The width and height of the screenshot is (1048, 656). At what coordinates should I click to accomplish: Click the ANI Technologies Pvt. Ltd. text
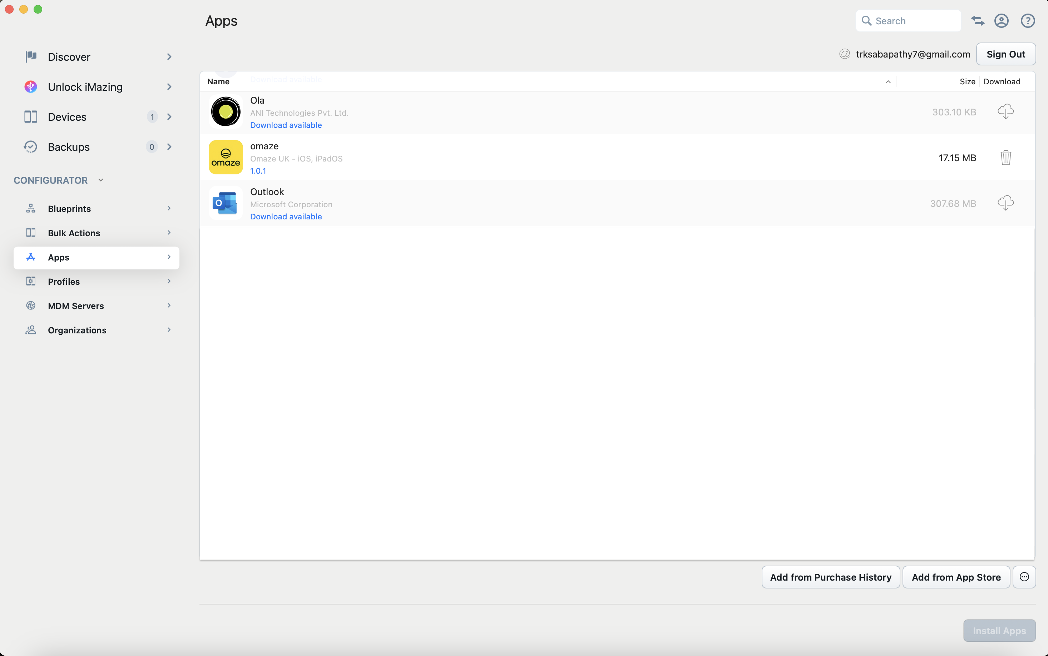pos(300,113)
